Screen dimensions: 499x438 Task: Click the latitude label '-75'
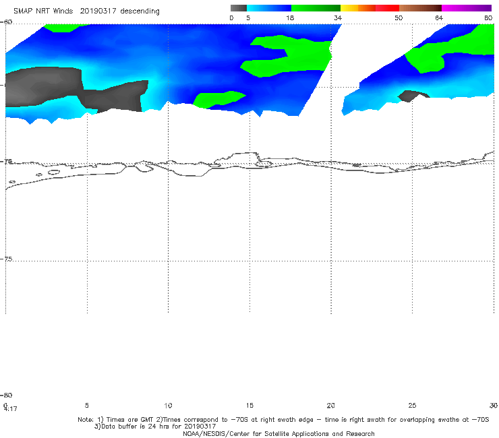[7, 259]
